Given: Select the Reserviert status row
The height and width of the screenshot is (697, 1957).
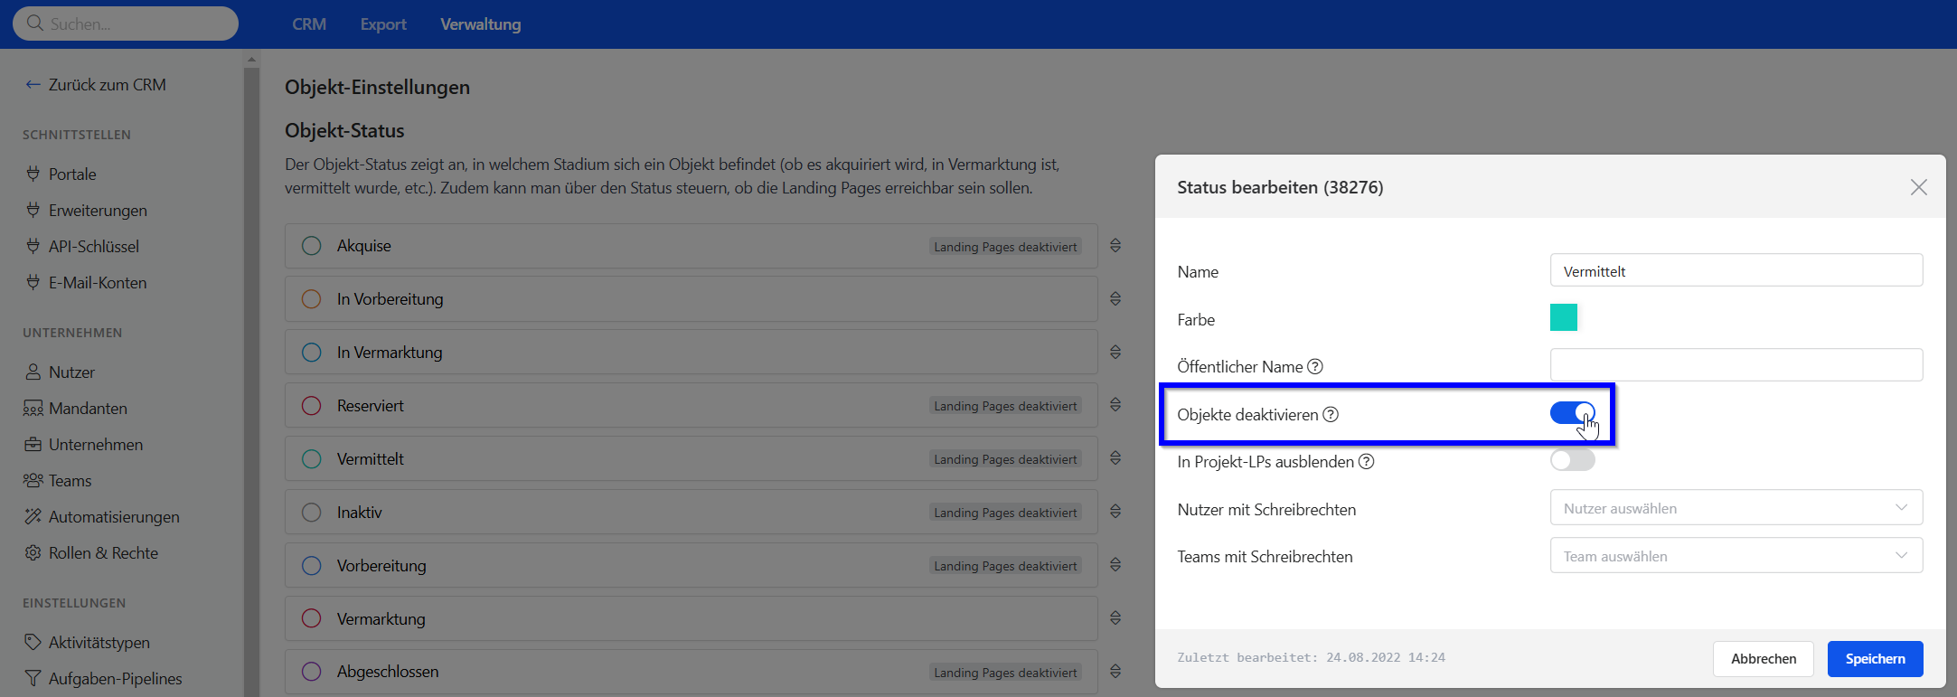Looking at the screenshot, I should [691, 406].
